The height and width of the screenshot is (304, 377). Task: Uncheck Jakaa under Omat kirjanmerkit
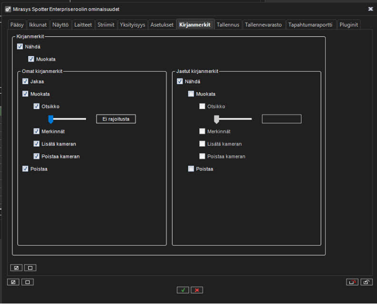pos(26,81)
